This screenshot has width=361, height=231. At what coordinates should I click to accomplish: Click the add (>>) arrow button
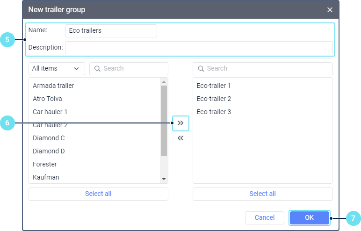180,123
